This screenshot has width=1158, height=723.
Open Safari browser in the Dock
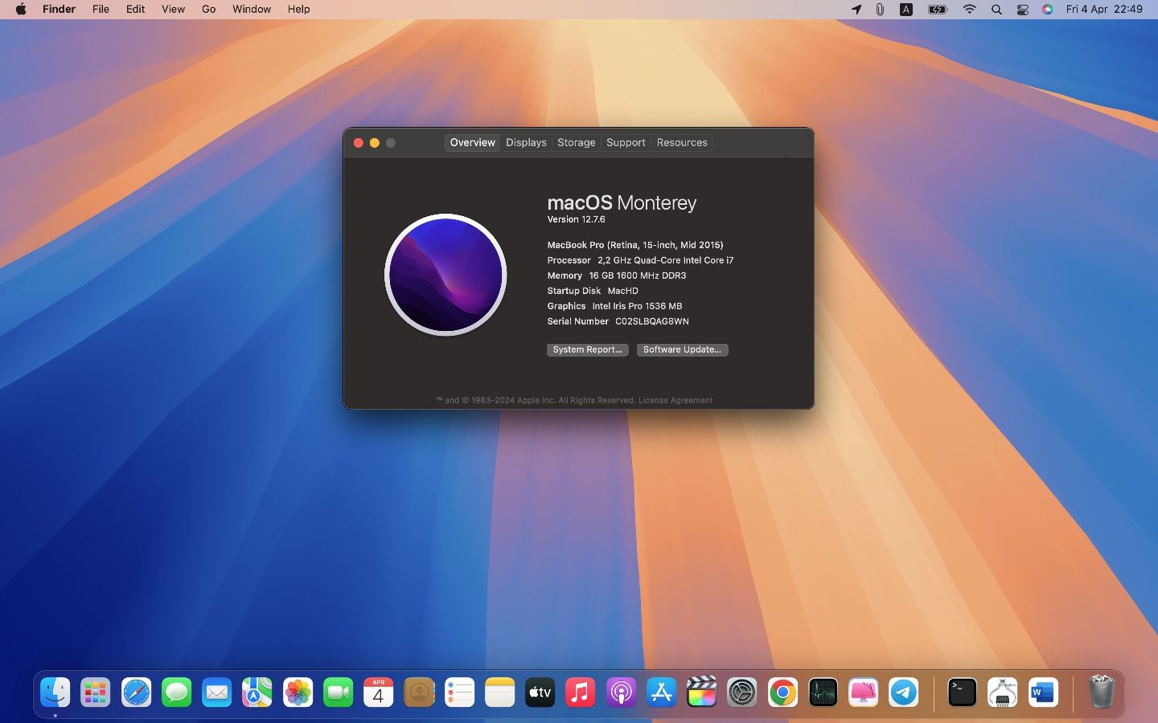pos(136,692)
